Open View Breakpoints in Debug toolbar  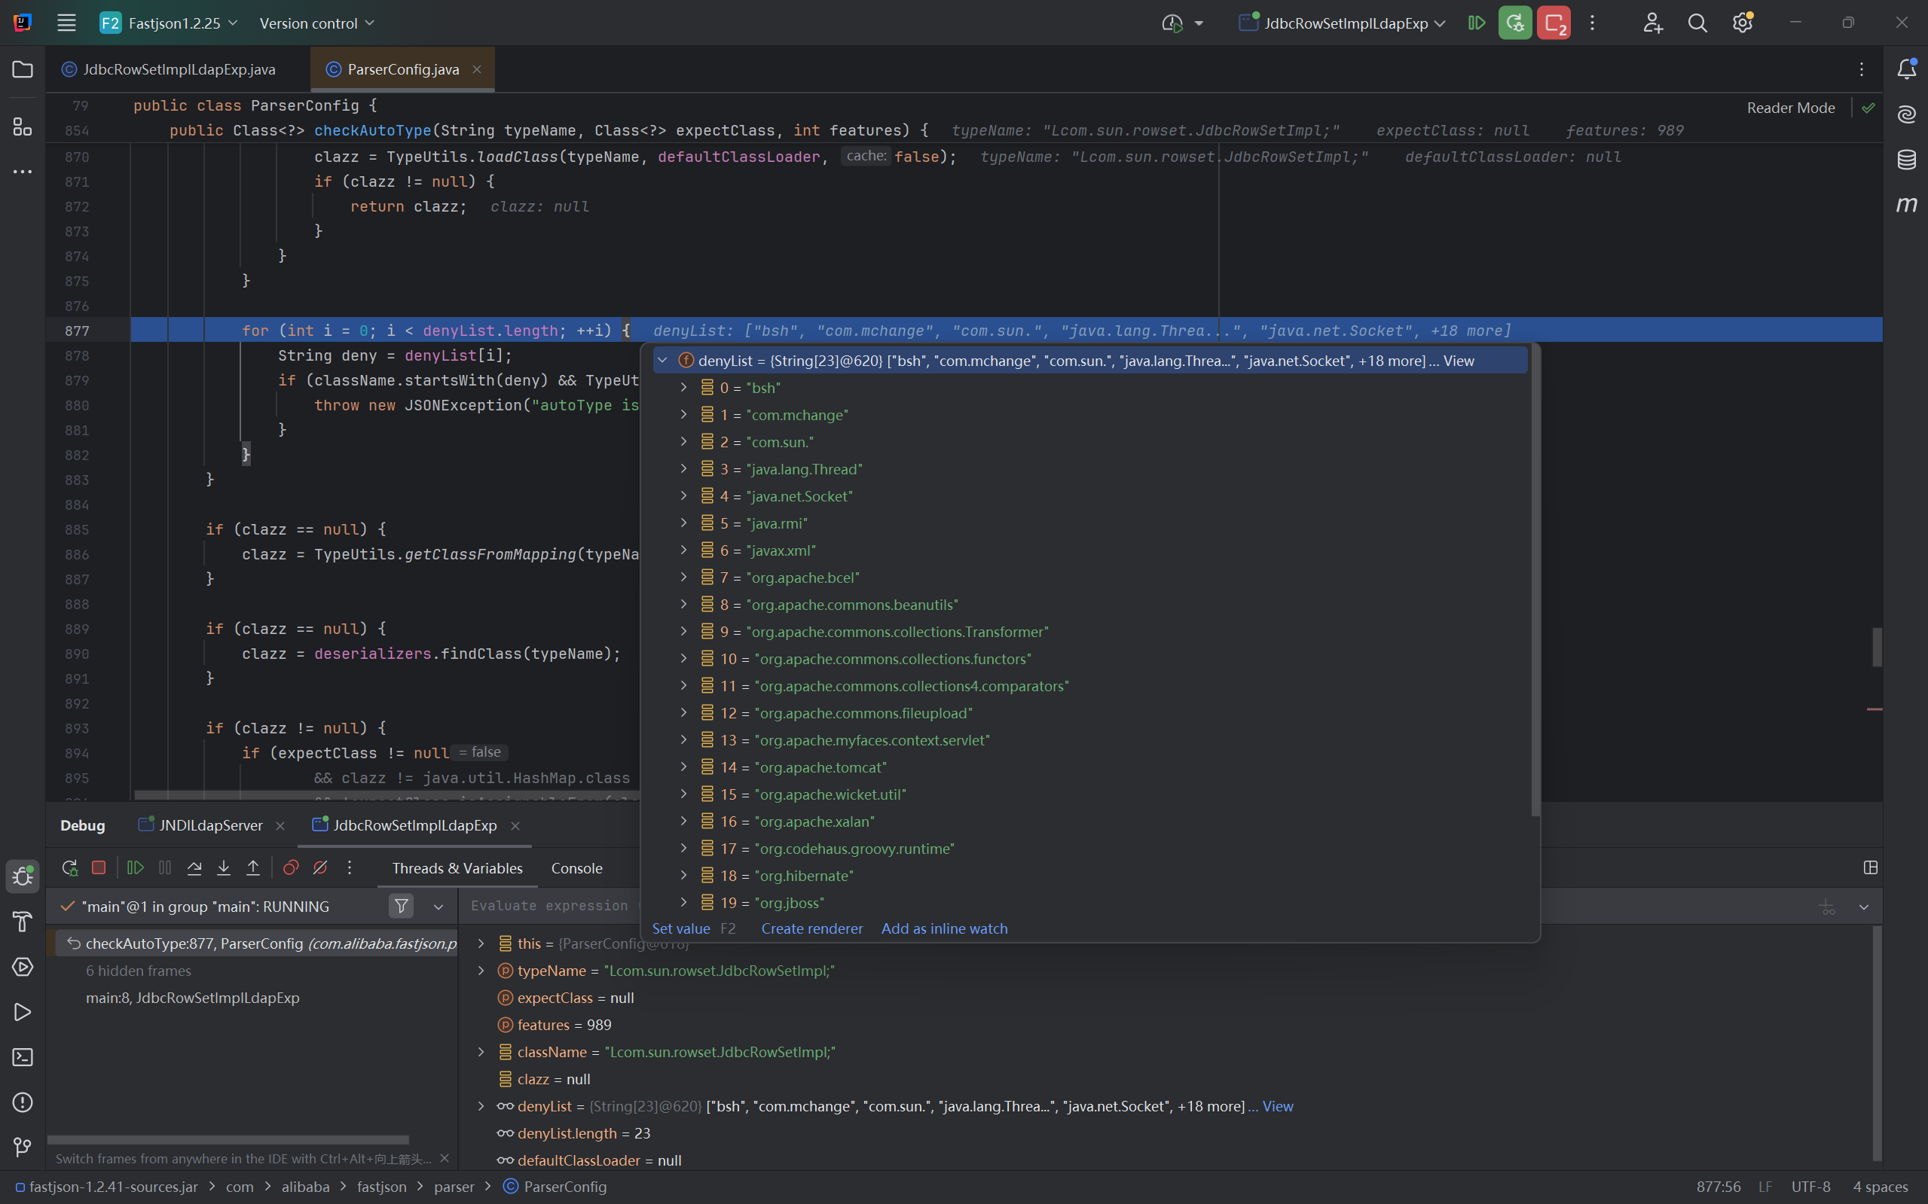[x=291, y=868]
